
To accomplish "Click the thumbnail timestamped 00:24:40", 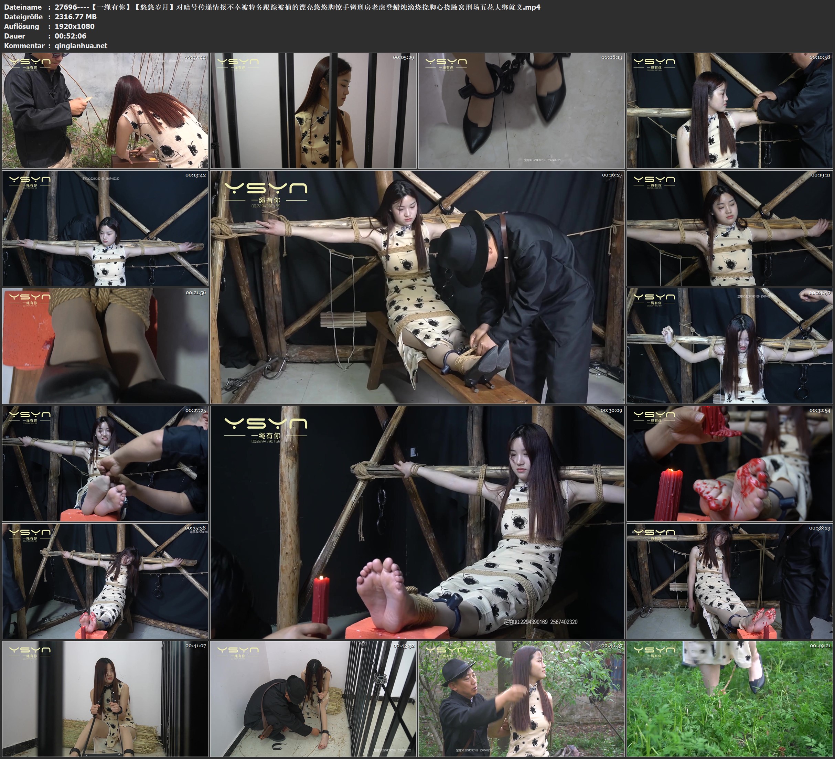I will pyautogui.click(x=729, y=345).
